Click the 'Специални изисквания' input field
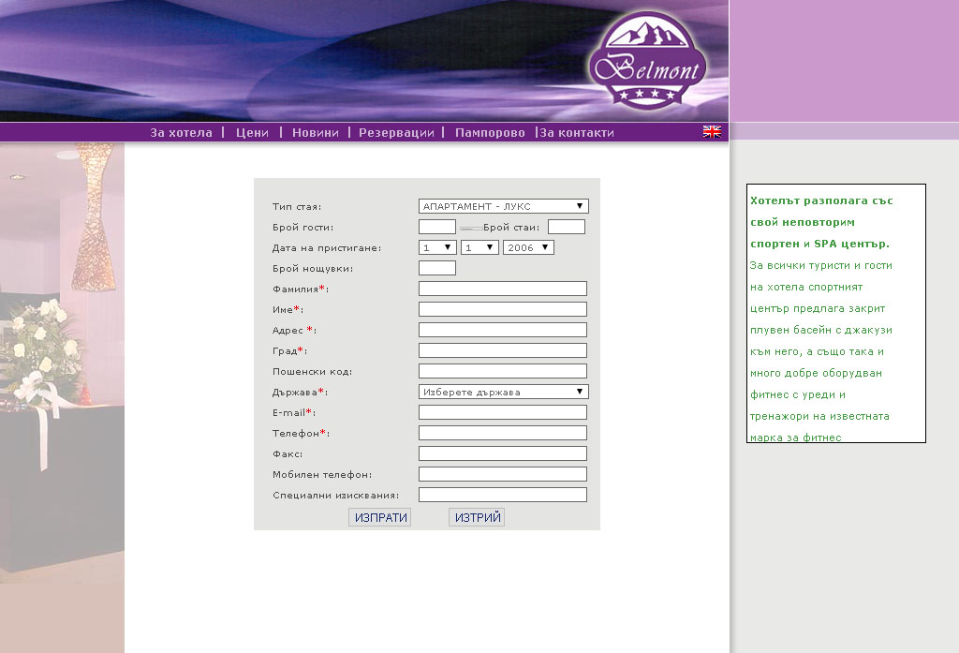Viewport: 959px width, 653px height. click(502, 495)
